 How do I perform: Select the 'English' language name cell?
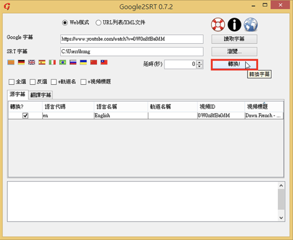[121, 116]
